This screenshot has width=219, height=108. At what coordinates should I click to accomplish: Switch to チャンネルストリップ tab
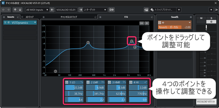[x=69, y=17]
